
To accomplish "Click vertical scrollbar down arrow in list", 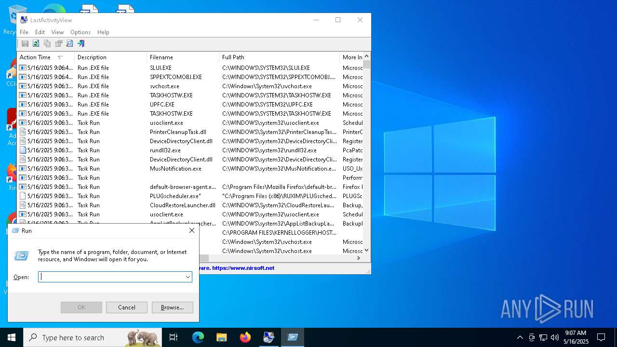I will click(367, 250).
